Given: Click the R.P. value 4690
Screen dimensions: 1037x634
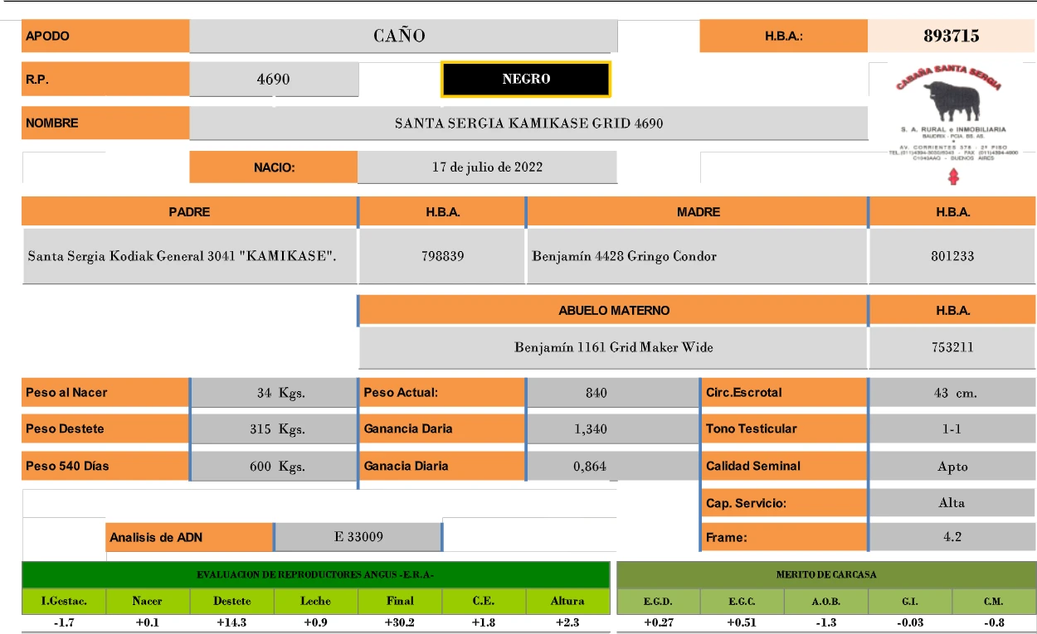Looking at the screenshot, I should click(x=274, y=80).
